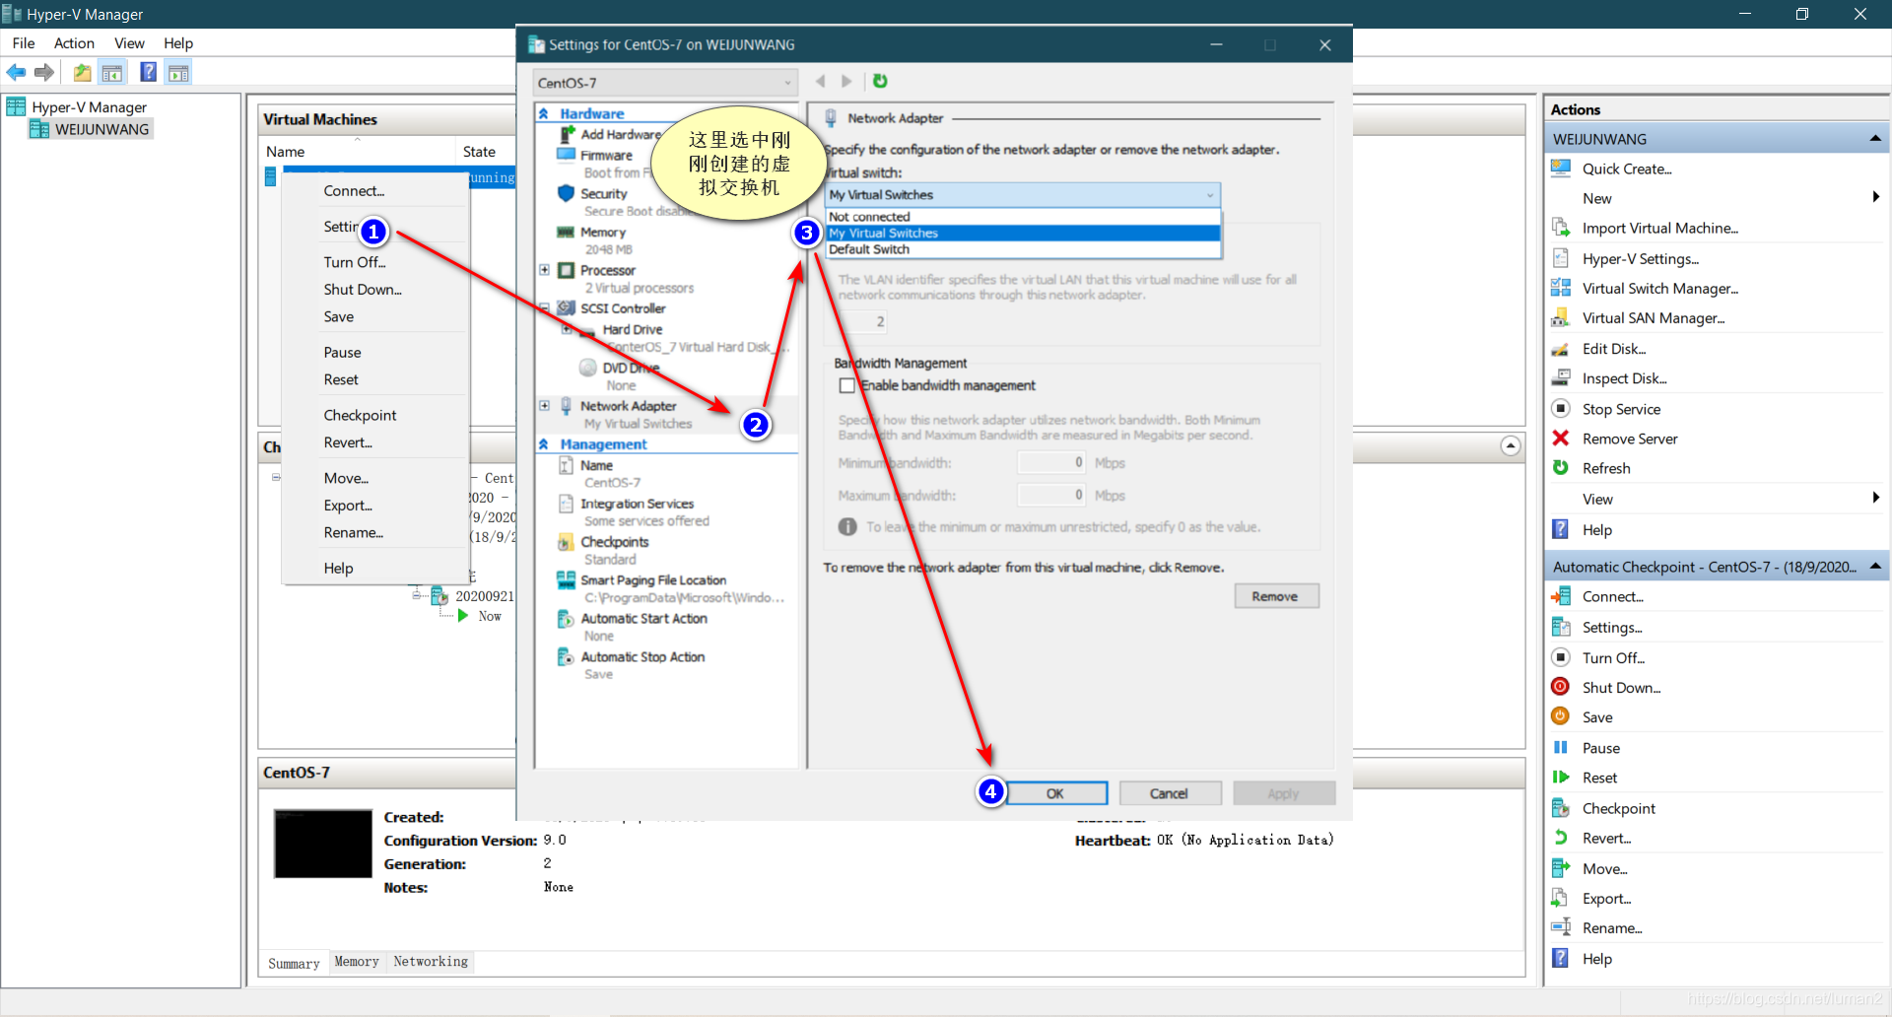Click the green refresh icon in Settings dialog
1892x1017 pixels.
tap(880, 81)
